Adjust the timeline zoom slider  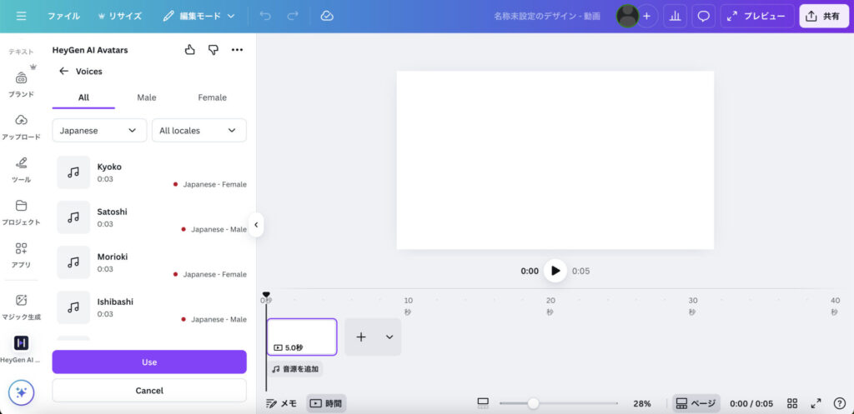(533, 403)
